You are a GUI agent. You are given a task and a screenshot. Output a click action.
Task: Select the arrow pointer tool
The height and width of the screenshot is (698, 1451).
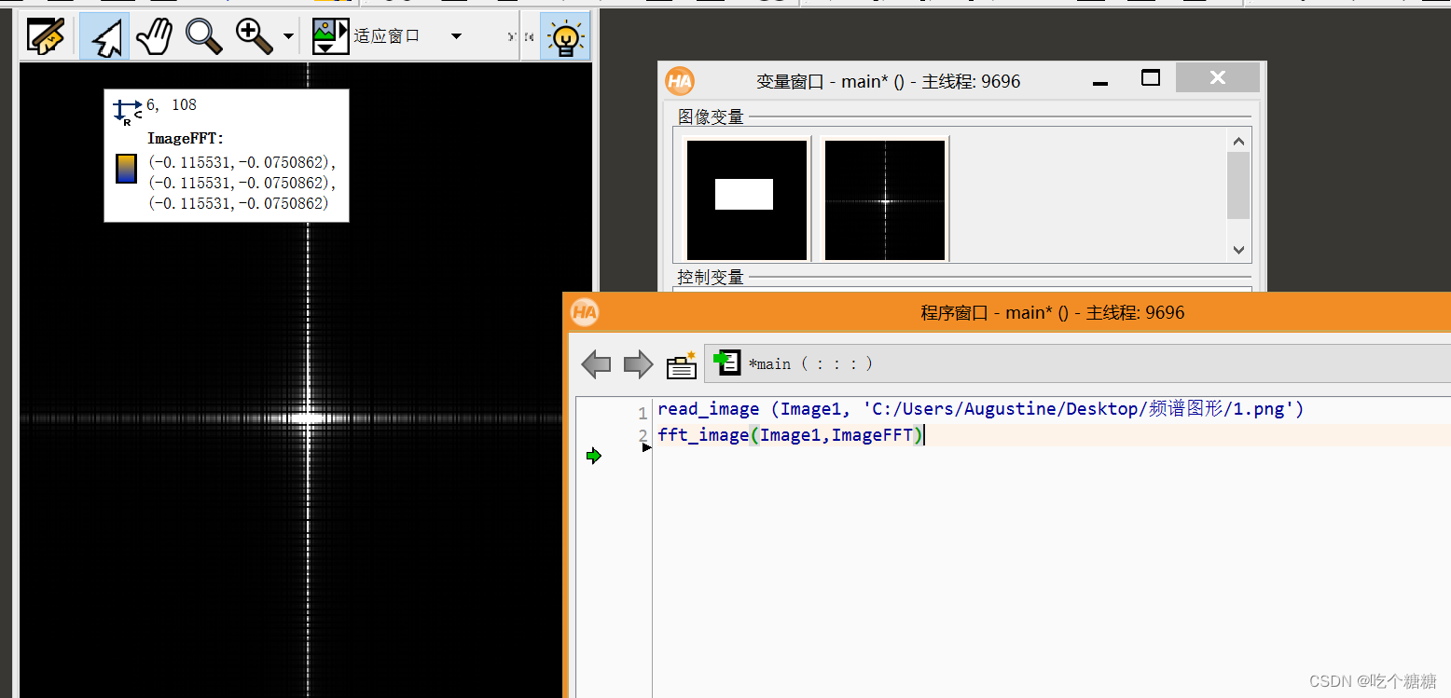pos(105,36)
